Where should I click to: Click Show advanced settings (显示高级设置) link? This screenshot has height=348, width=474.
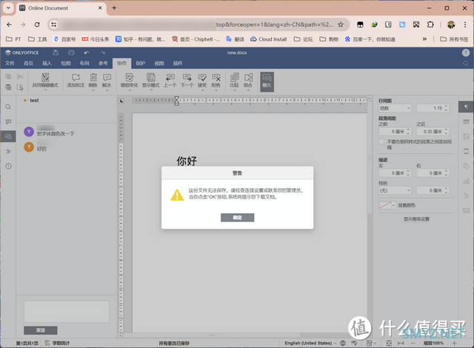416,219
